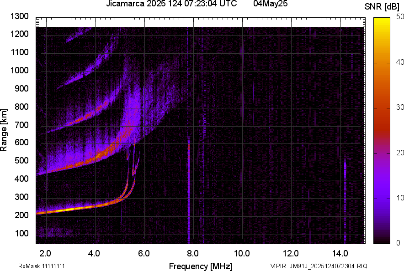The height and width of the screenshot is (271, 404).
Task: Click the plot title 'Jicamarca 2025 124 07:23:04 UTC'
Action: (x=171, y=4)
